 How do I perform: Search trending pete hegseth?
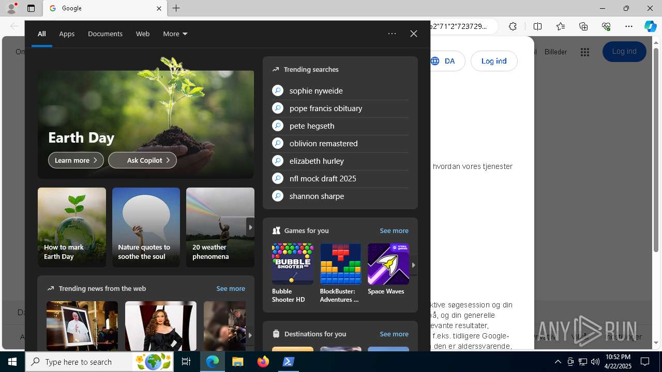tap(340, 126)
